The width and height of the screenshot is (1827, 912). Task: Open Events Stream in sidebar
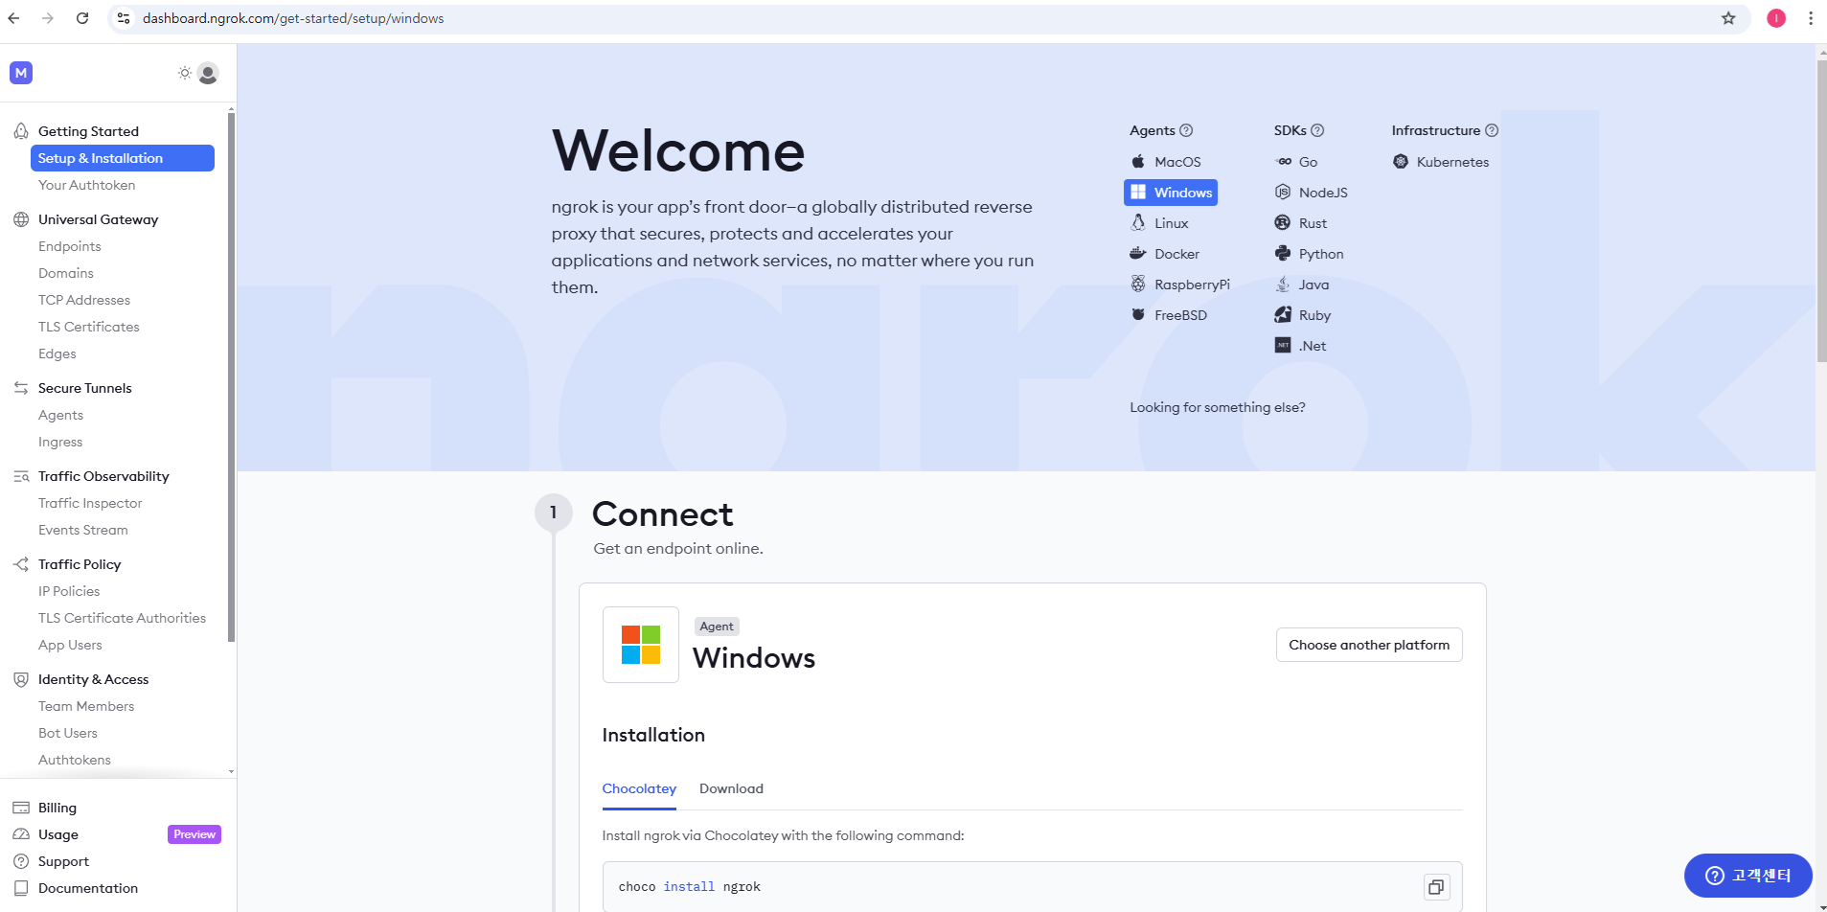click(83, 530)
